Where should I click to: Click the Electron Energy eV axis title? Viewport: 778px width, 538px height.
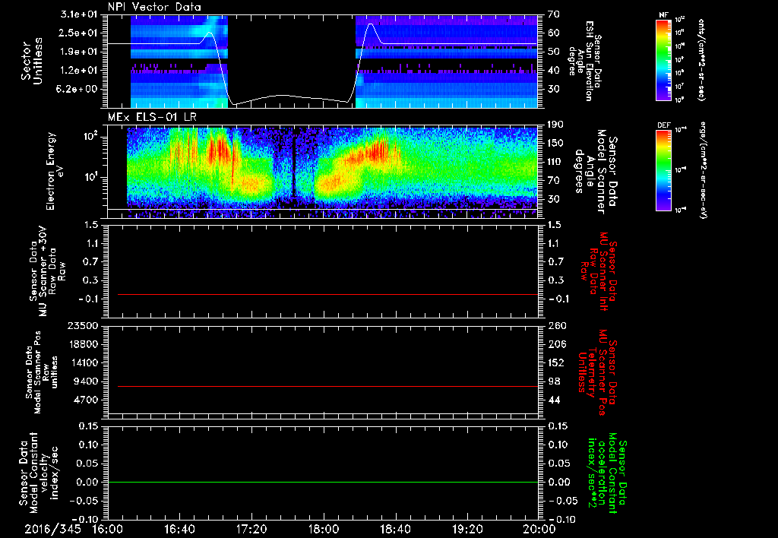(x=55, y=171)
